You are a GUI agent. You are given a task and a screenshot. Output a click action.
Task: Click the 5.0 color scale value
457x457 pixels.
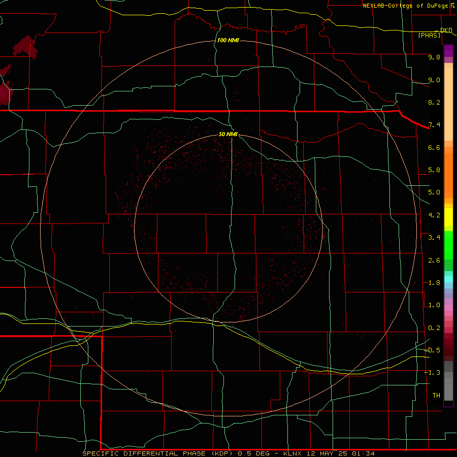click(434, 192)
